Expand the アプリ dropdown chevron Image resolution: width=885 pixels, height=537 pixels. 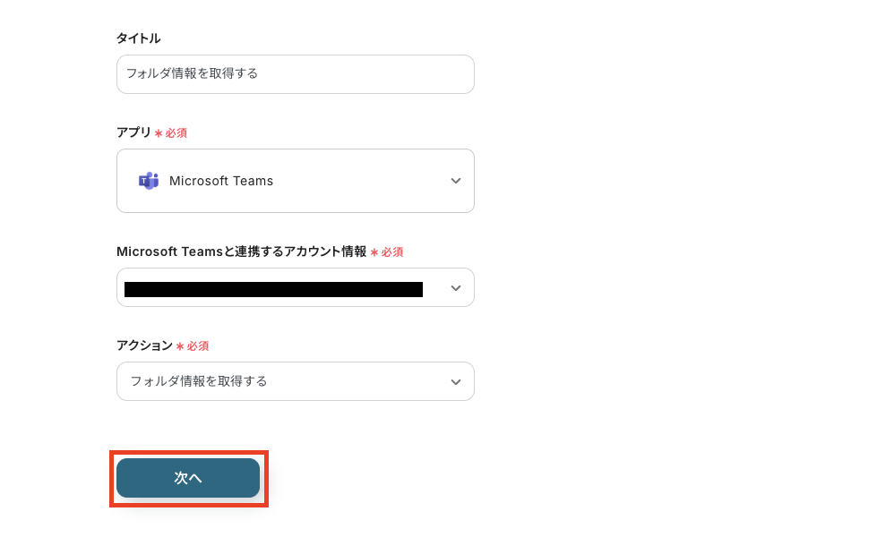(456, 181)
